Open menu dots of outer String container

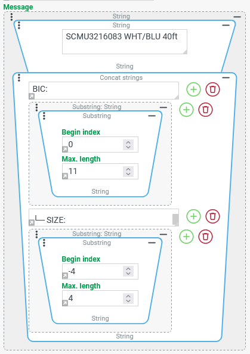click(x=11, y=17)
